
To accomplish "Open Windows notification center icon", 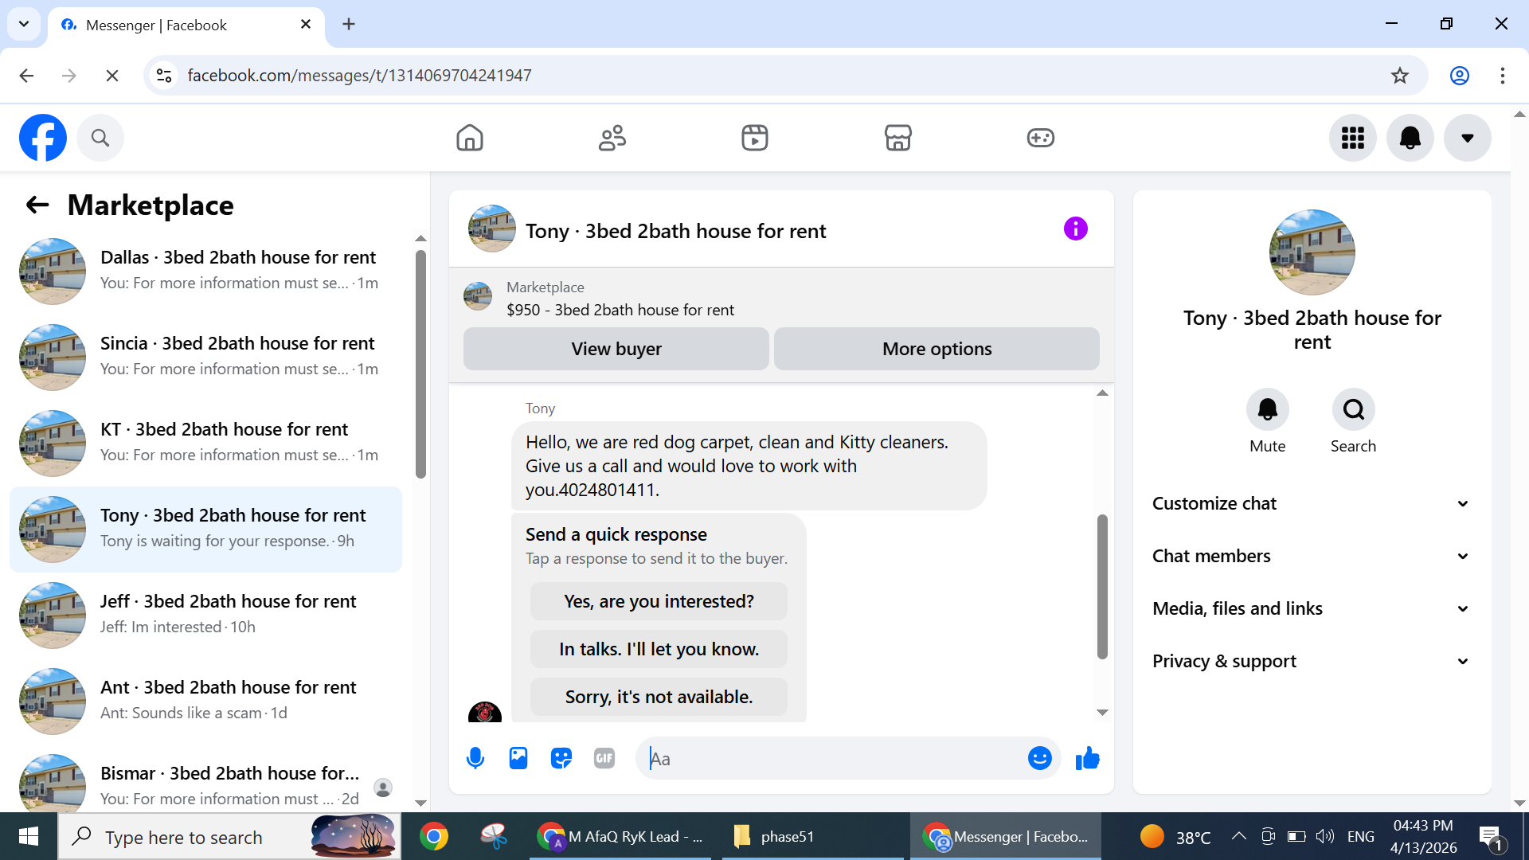I will (x=1491, y=837).
